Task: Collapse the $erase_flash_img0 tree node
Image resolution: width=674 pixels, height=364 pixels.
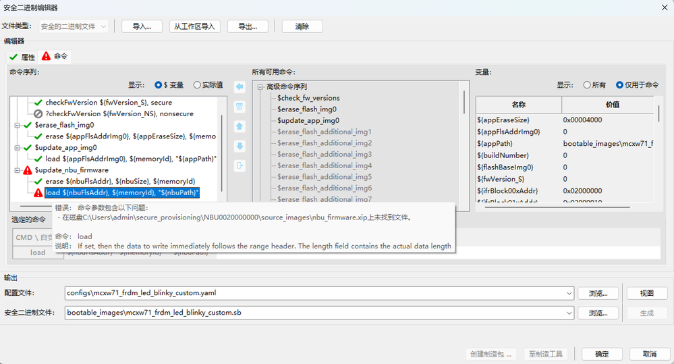Action: pyautogui.click(x=17, y=125)
